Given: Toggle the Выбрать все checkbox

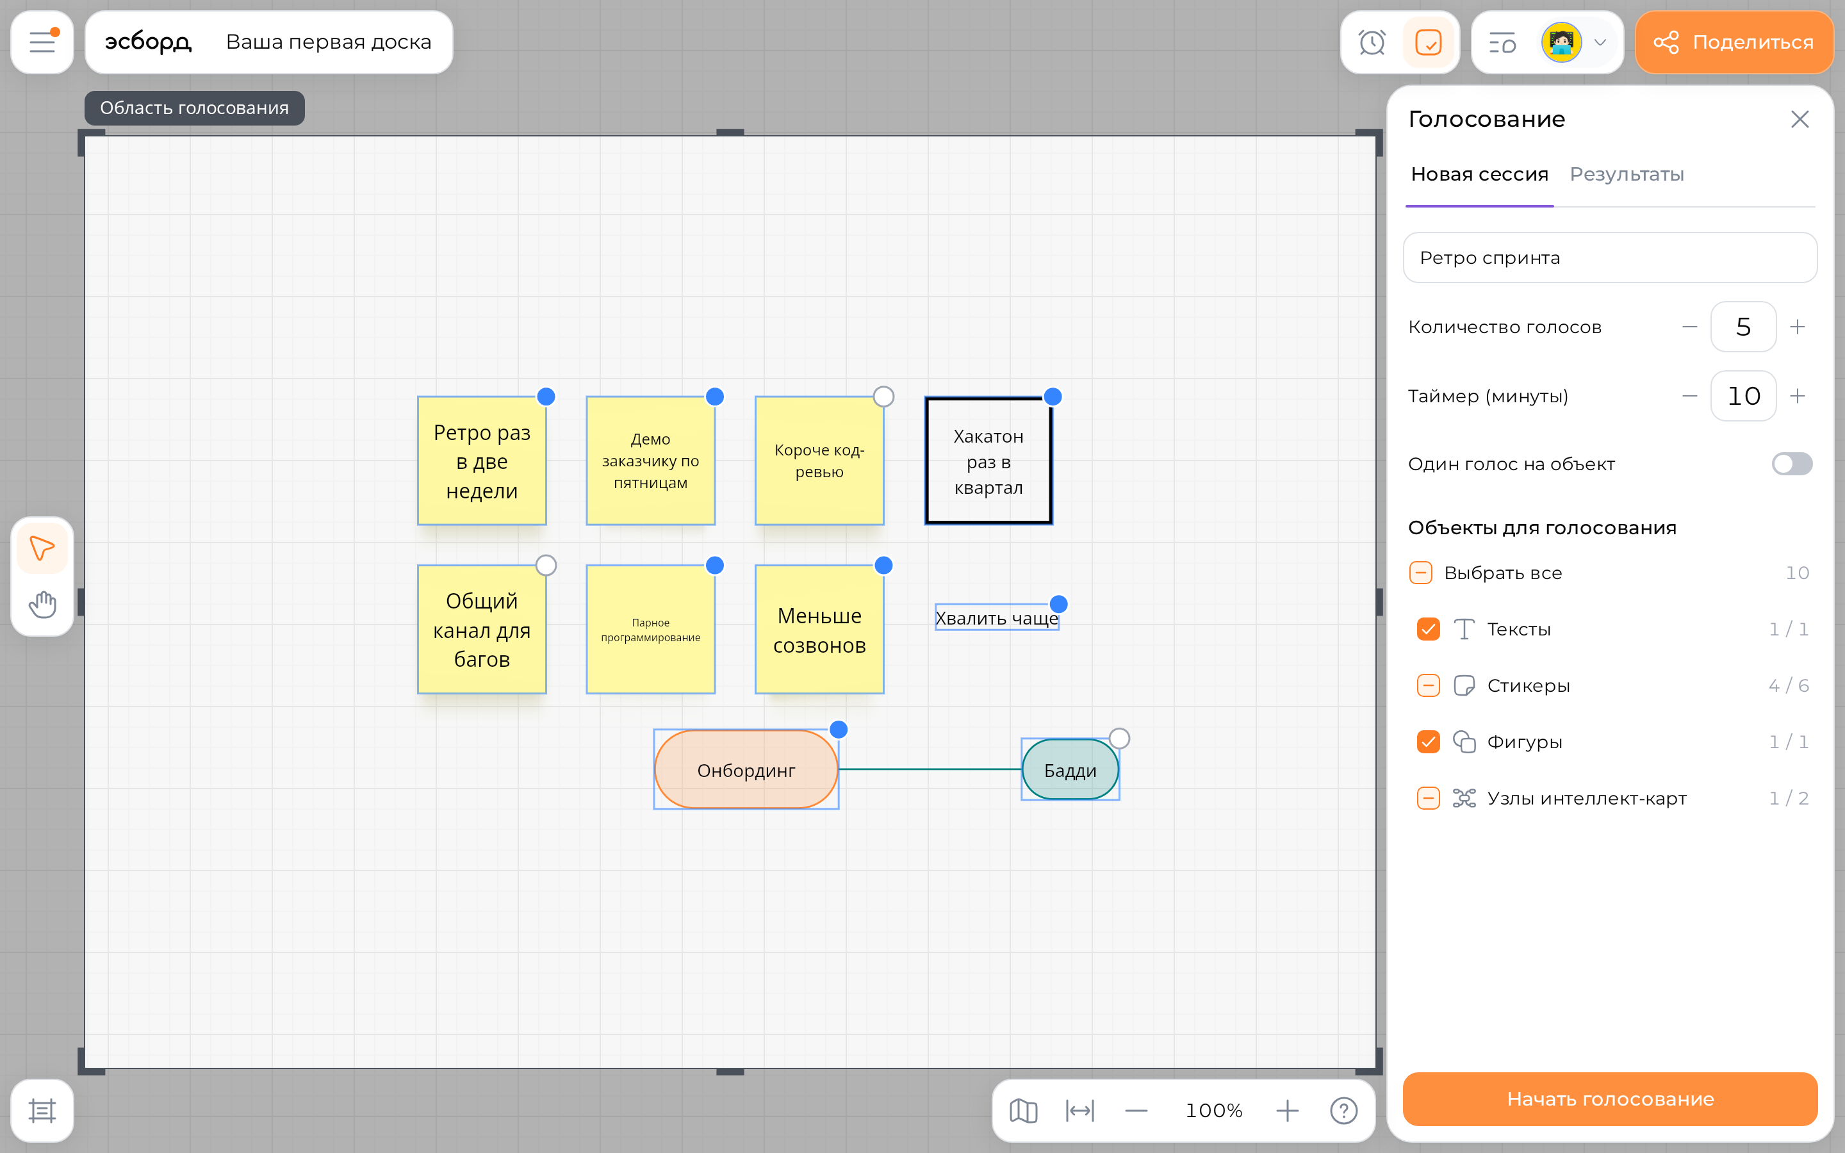Looking at the screenshot, I should (x=1420, y=573).
